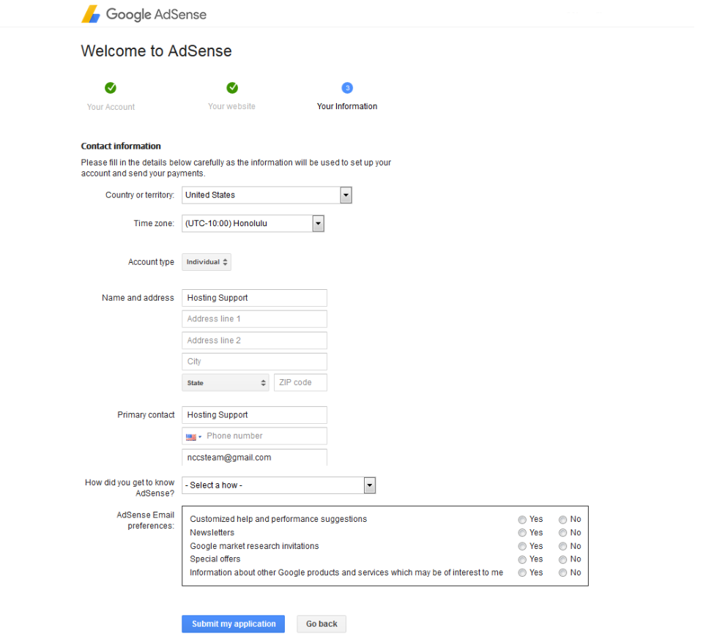Open the 'Select a how' dropdown

click(x=279, y=485)
